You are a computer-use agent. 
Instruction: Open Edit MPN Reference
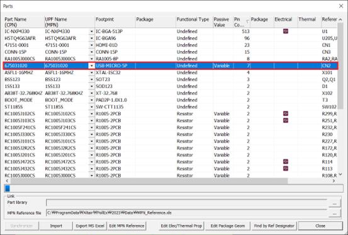[x=126, y=226]
